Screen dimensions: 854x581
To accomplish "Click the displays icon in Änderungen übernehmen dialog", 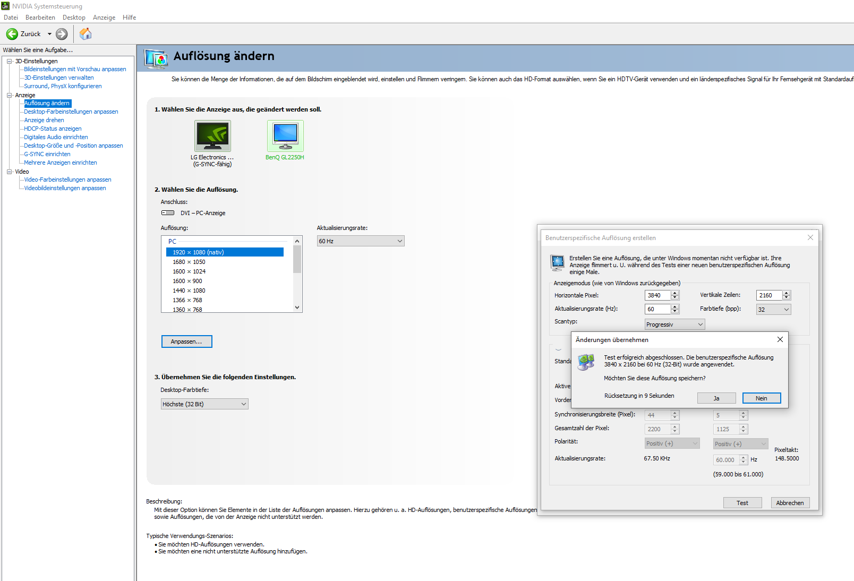I will coord(586,362).
